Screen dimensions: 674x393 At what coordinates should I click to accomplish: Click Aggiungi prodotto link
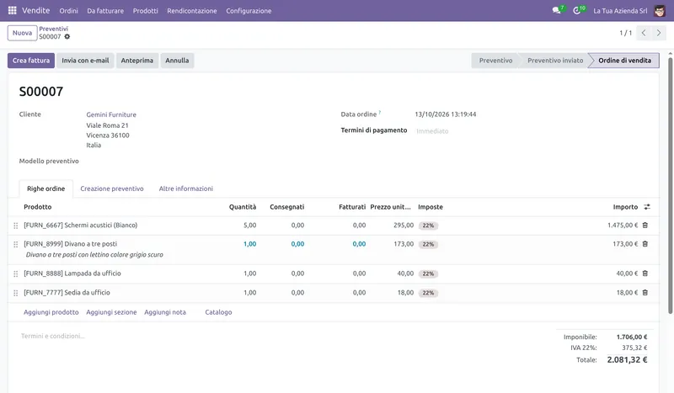pos(51,312)
